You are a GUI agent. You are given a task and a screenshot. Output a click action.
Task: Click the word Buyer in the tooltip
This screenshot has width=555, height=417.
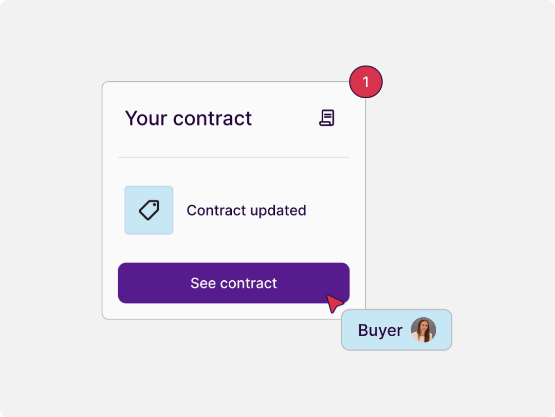[380, 331]
